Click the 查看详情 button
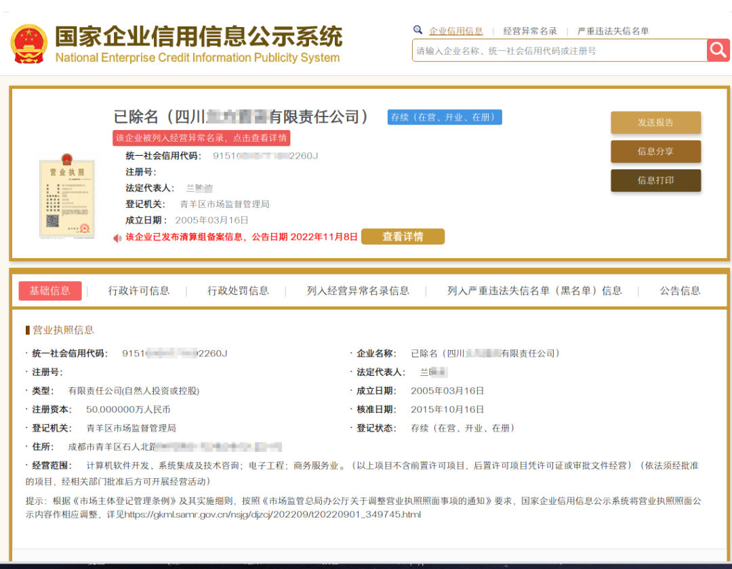Screen dimensions: 732x569 pos(403,236)
